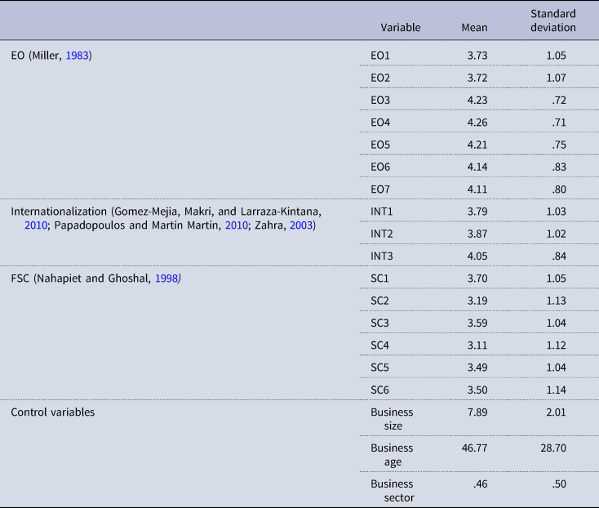Click the Control variables row label
Screen dimensions: 599x508
click(x=53, y=412)
